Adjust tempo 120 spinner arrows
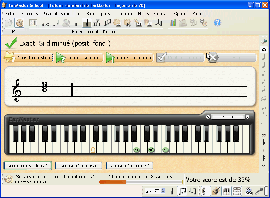Image resolution: width=270 pixels, height=198 pixels. click(x=163, y=191)
